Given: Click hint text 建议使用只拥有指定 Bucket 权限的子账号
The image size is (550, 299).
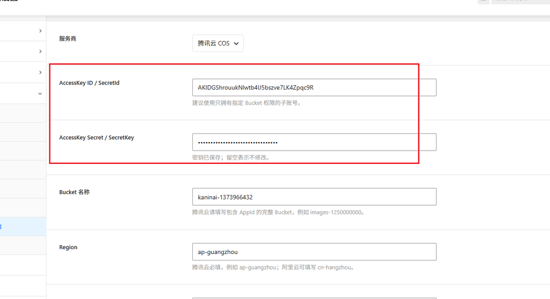Looking at the screenshot, I should click(247, 103).
